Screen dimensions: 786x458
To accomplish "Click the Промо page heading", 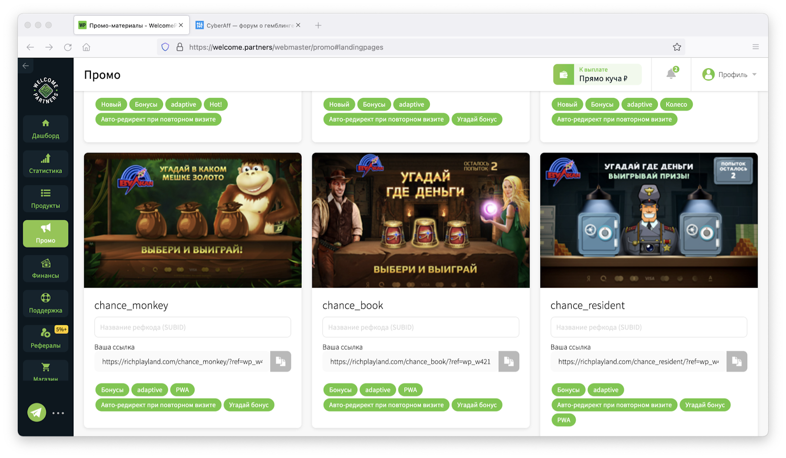I will (x=102, y=75).
